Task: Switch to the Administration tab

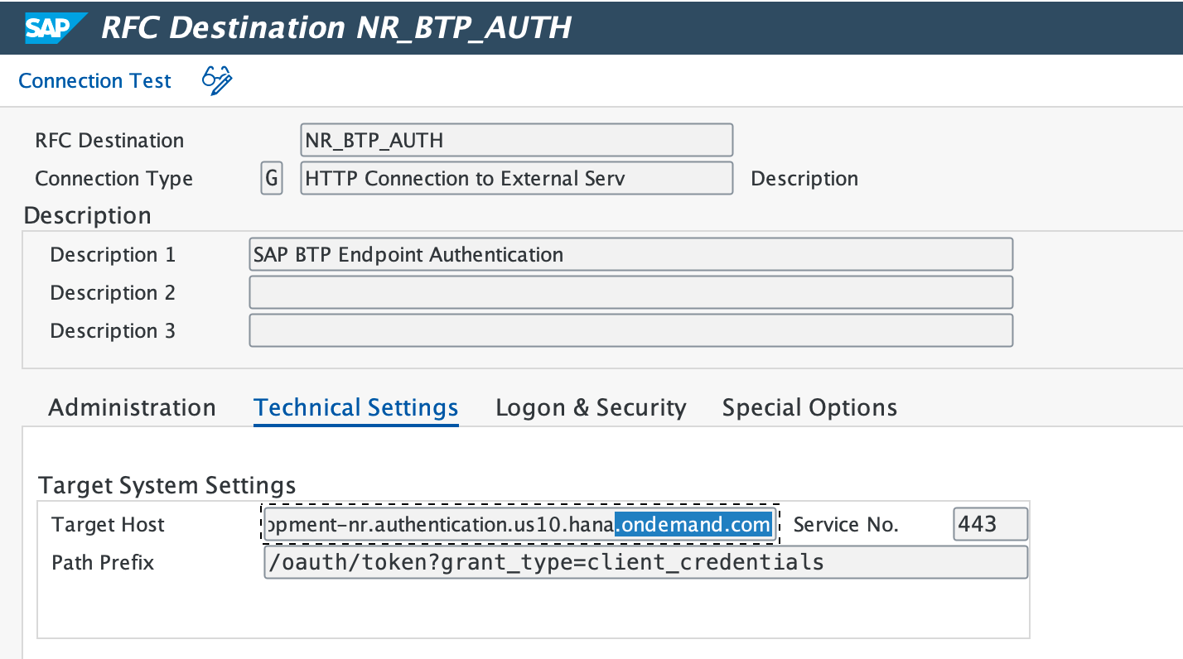Action: point(132,407)
